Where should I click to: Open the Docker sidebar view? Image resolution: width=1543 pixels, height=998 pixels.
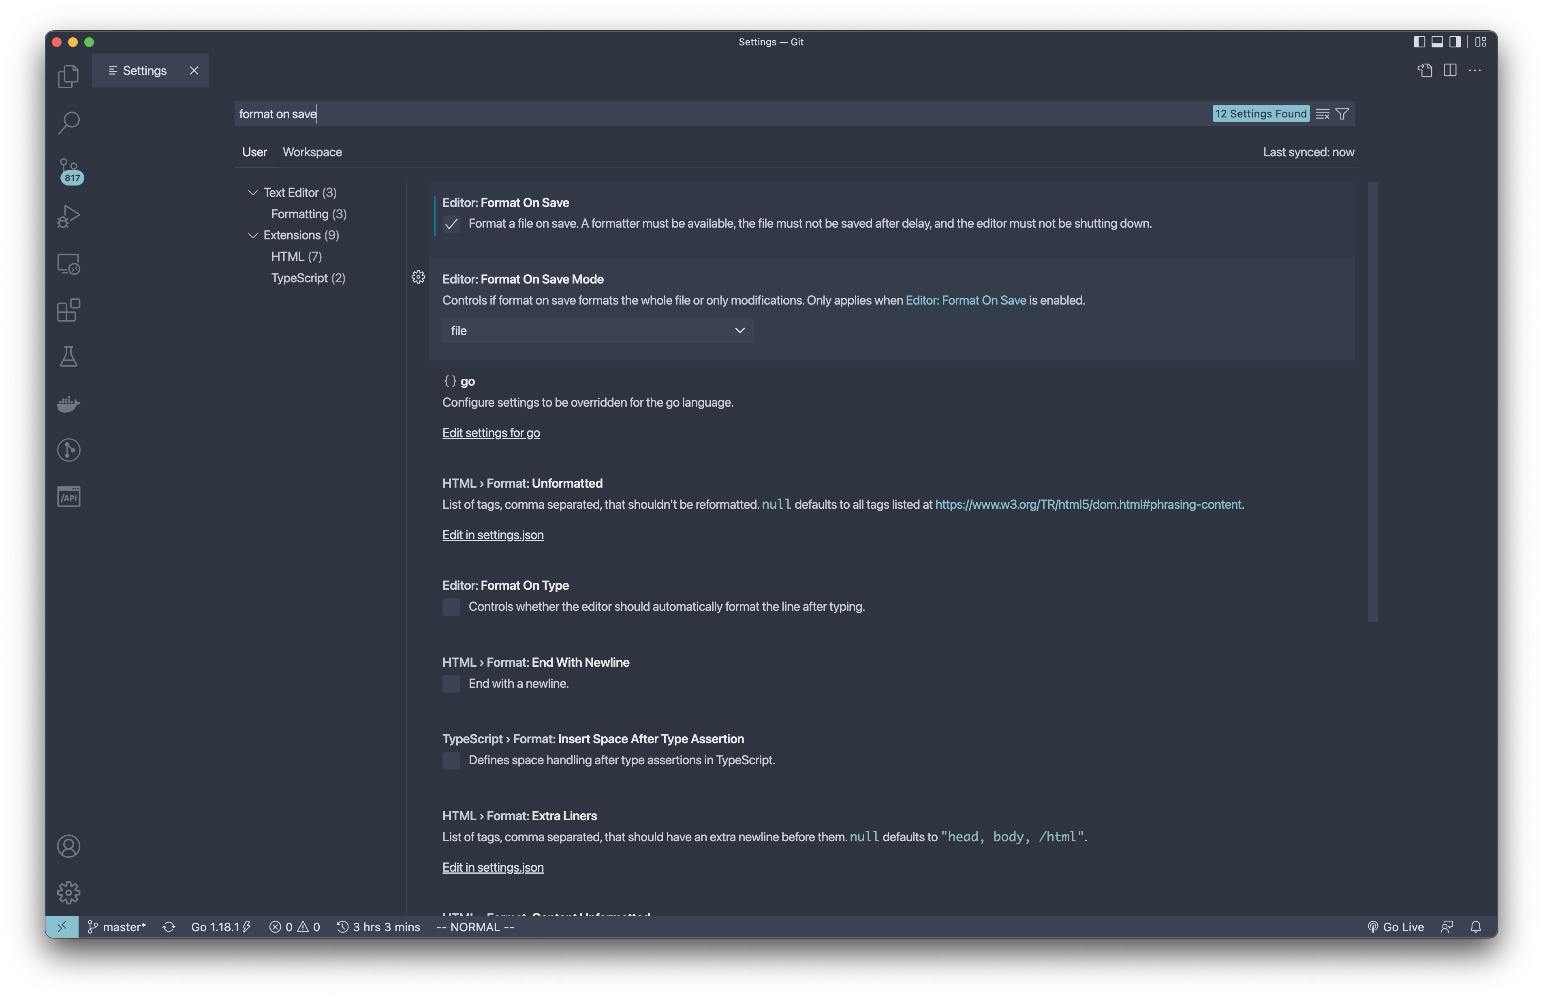pyautogui.click(x=68, y=404)
